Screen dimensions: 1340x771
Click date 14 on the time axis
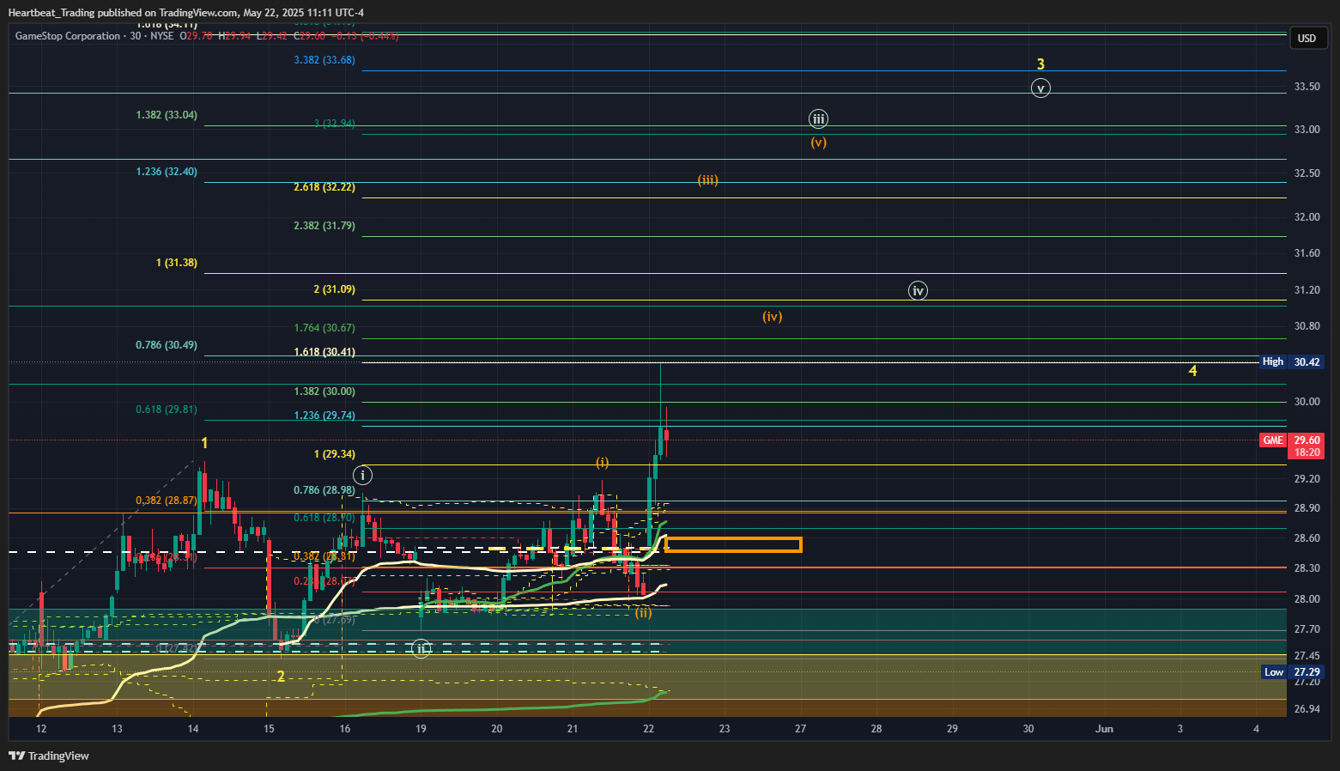tap(193, 729)
